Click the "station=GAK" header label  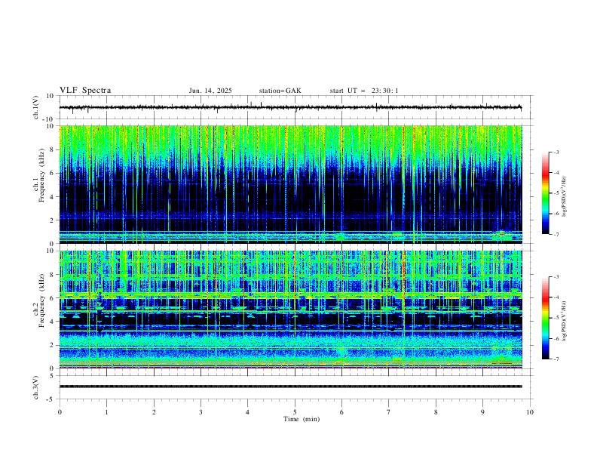pos(280,91)
